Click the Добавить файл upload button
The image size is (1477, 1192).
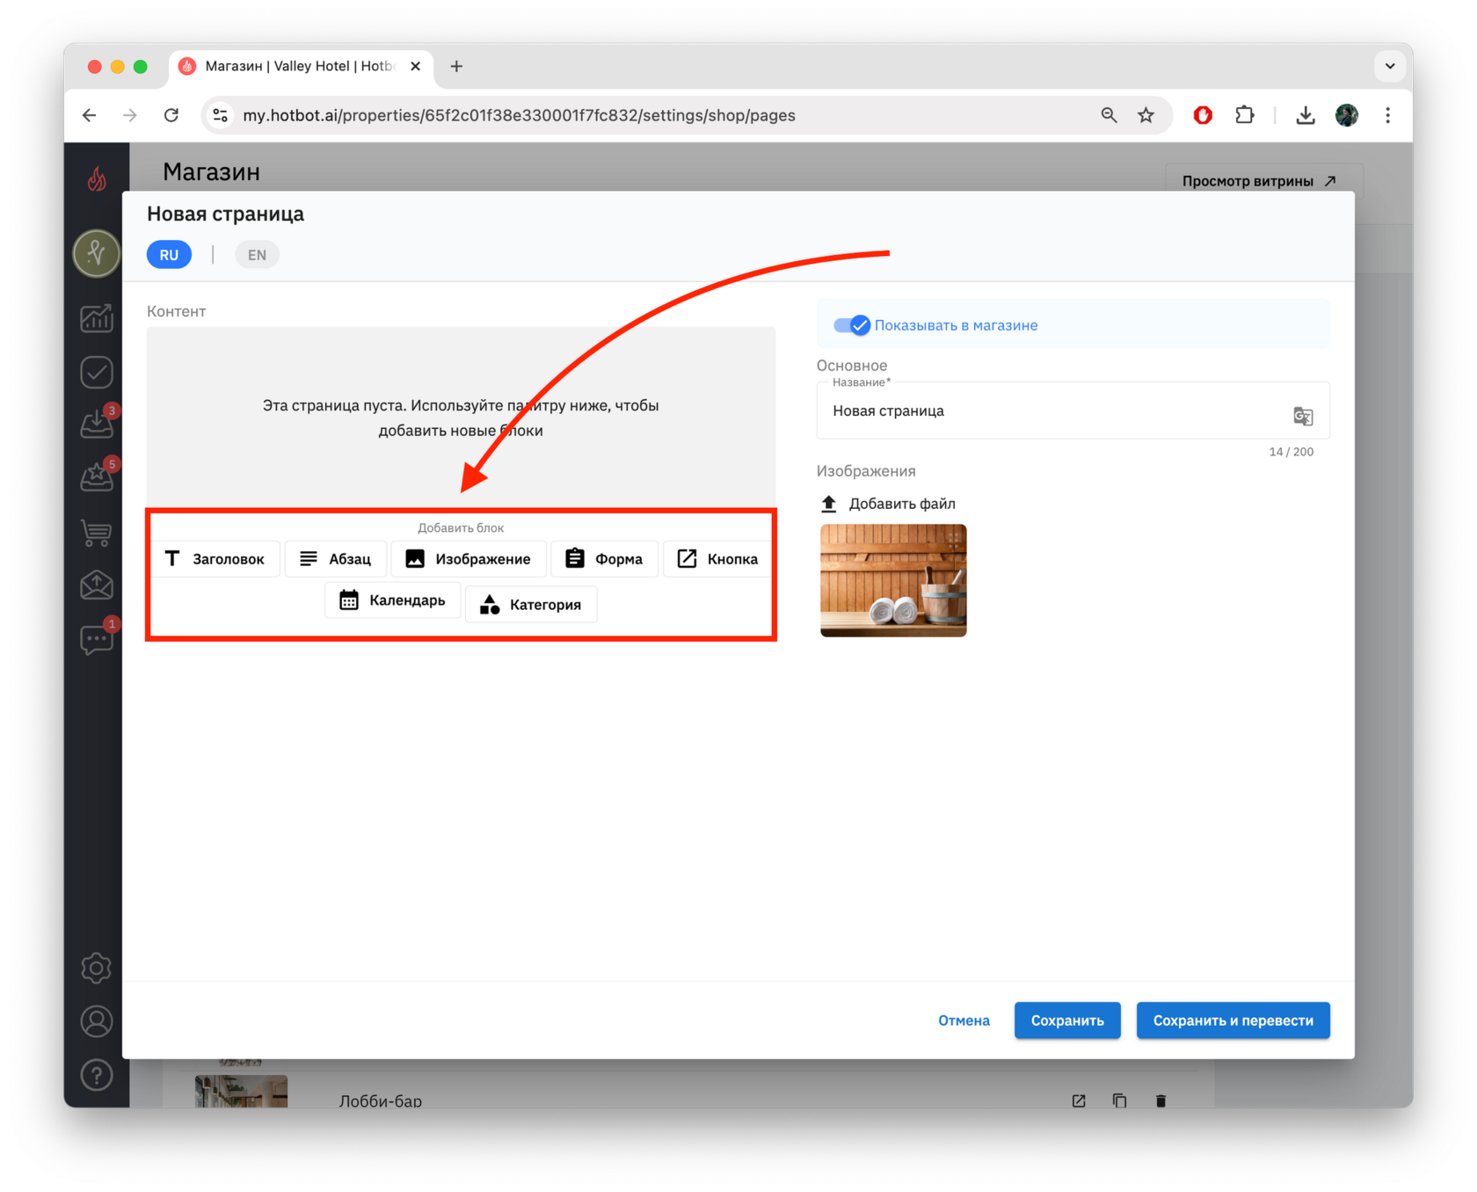888,504
